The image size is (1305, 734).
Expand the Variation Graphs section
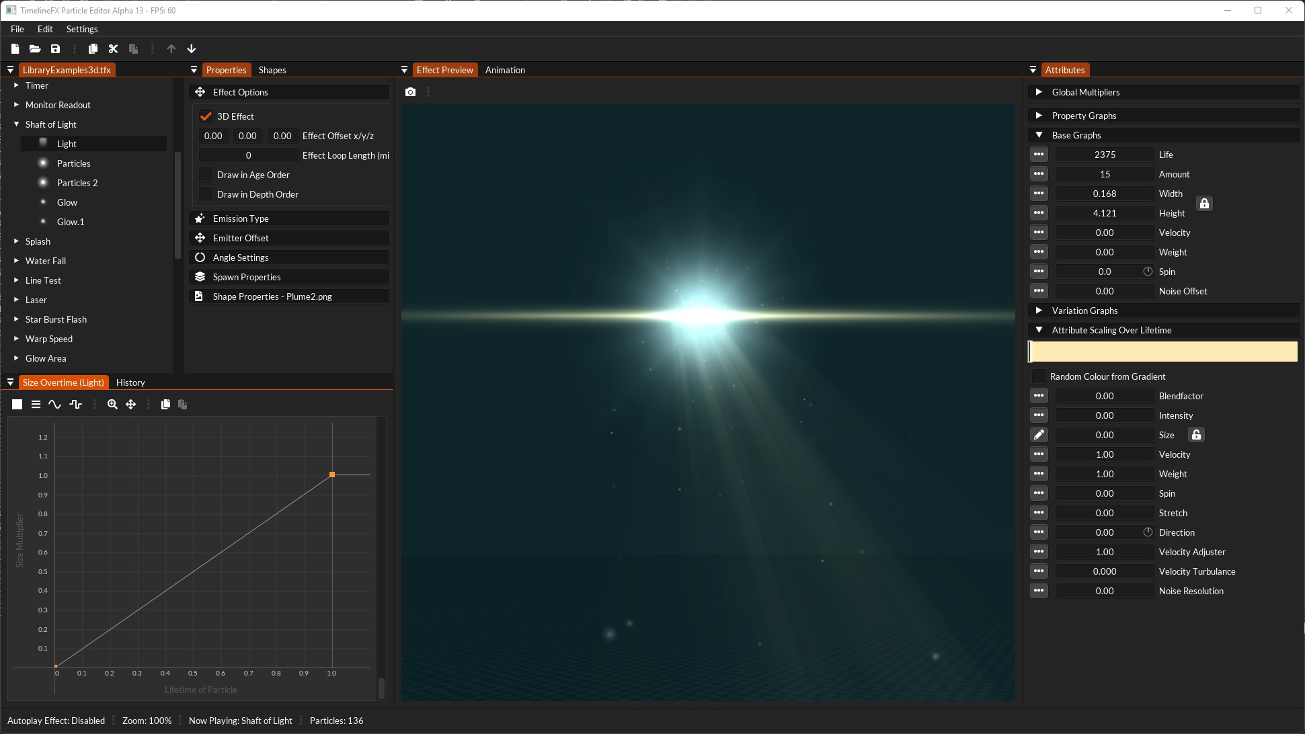pyautogui.click(x=1039, y=310)
